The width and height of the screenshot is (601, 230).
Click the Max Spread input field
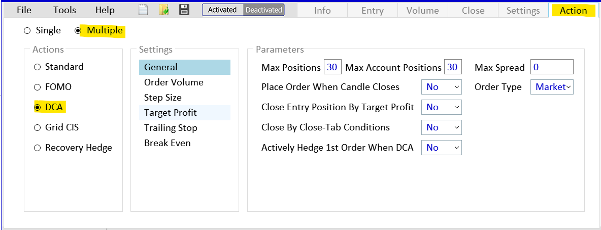click(551, 67)
